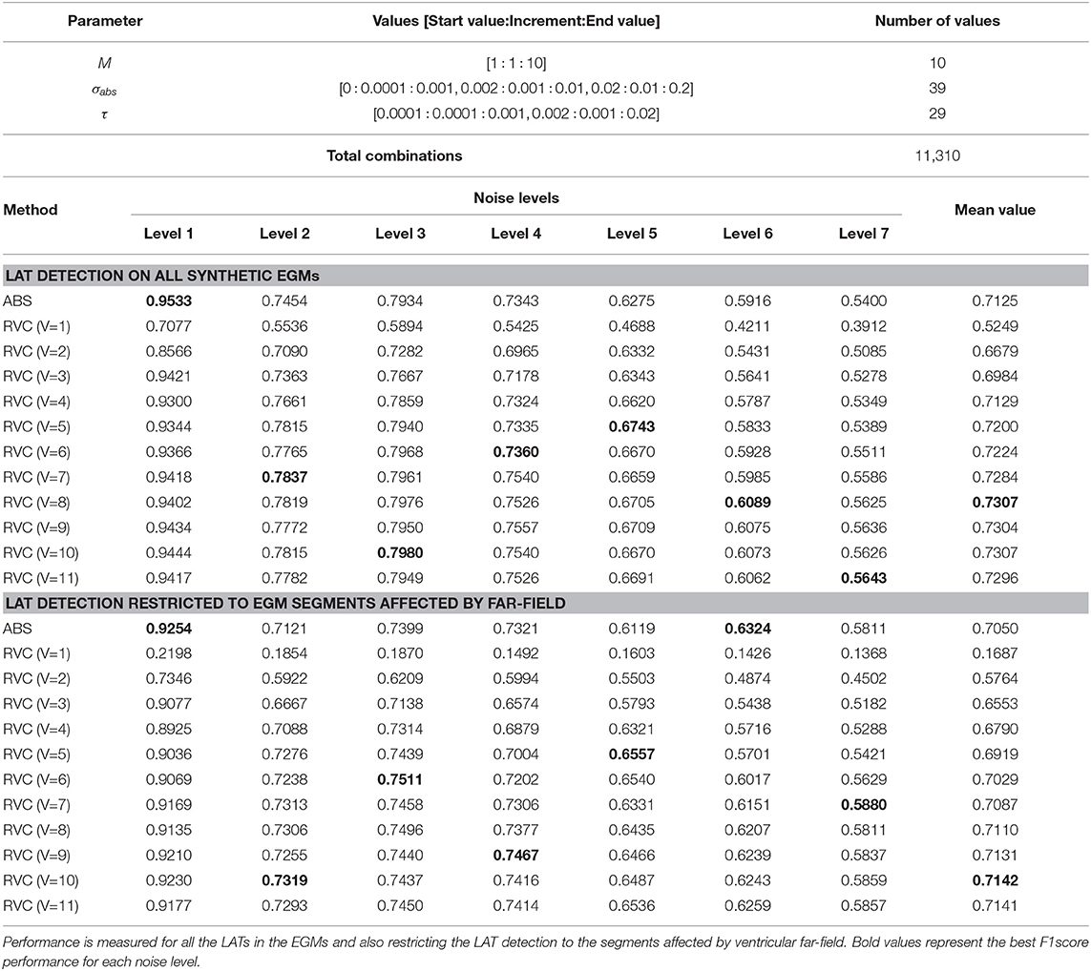1091x971 pixels.
Task: Click the "Number of values" header
Action: (937, 21)
